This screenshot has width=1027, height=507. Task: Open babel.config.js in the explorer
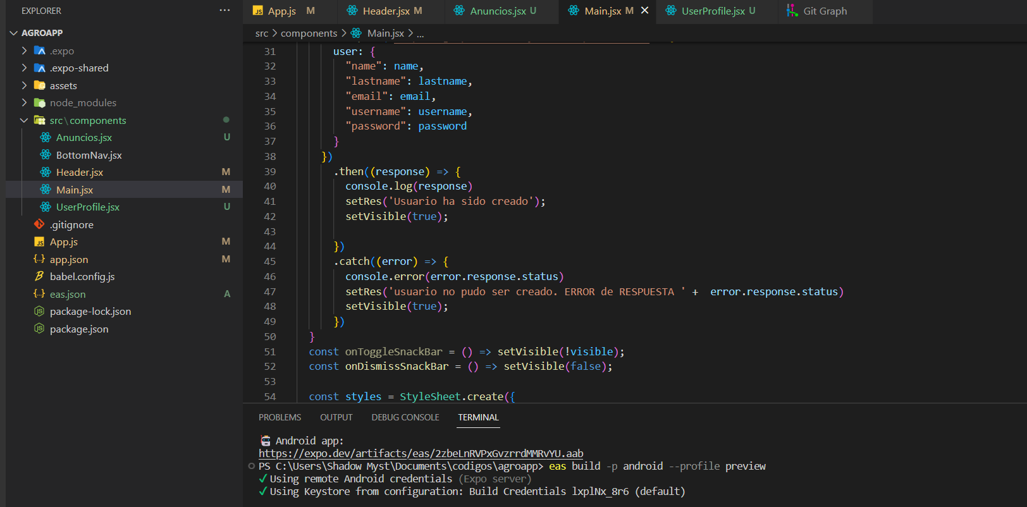pos(82,276)
